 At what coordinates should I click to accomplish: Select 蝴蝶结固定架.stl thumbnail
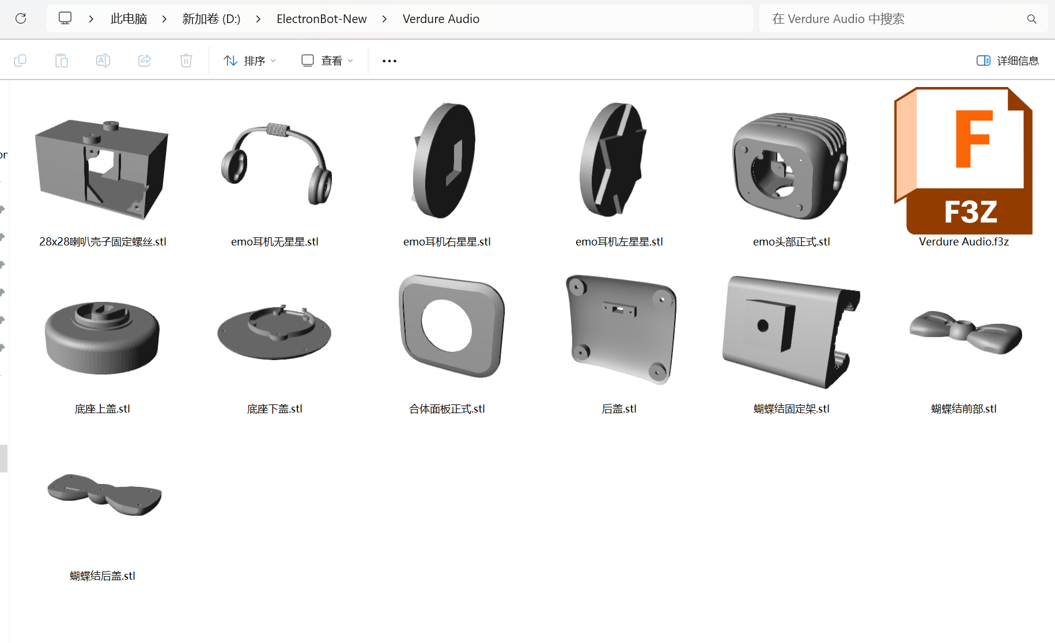pyautogui.click(x=791, y=332)
